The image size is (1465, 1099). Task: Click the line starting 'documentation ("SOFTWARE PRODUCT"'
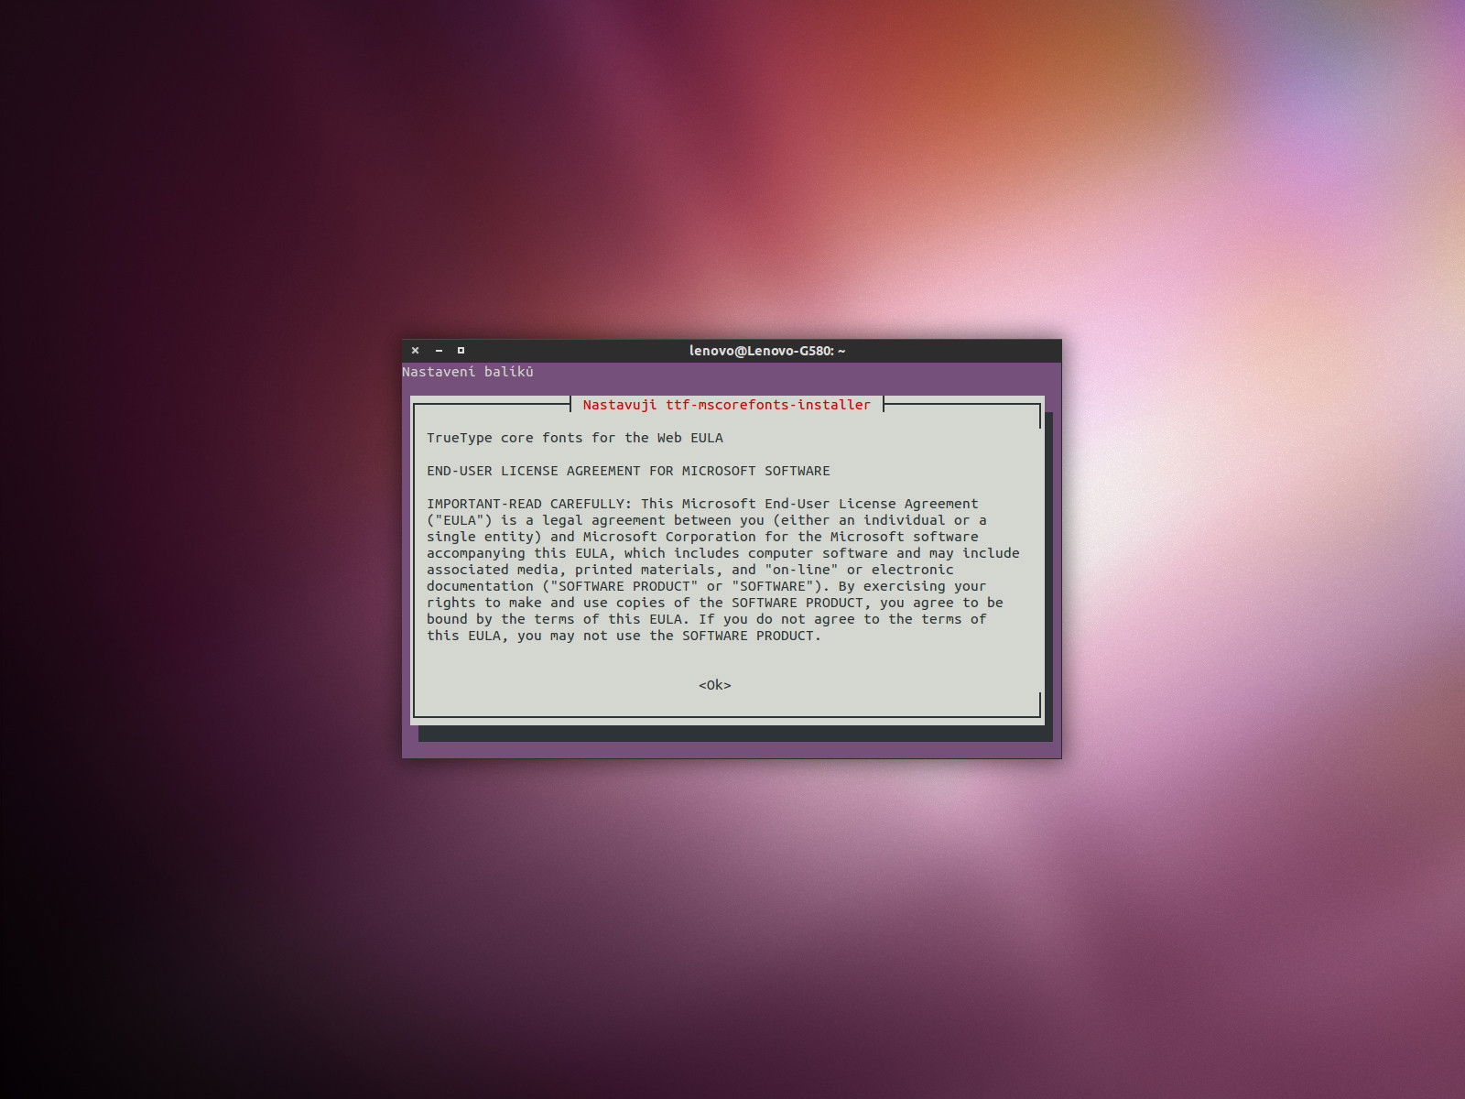(x=707, y=586)
